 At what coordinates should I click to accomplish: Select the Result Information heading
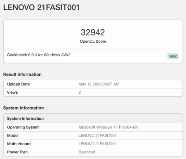coord(22,74)
